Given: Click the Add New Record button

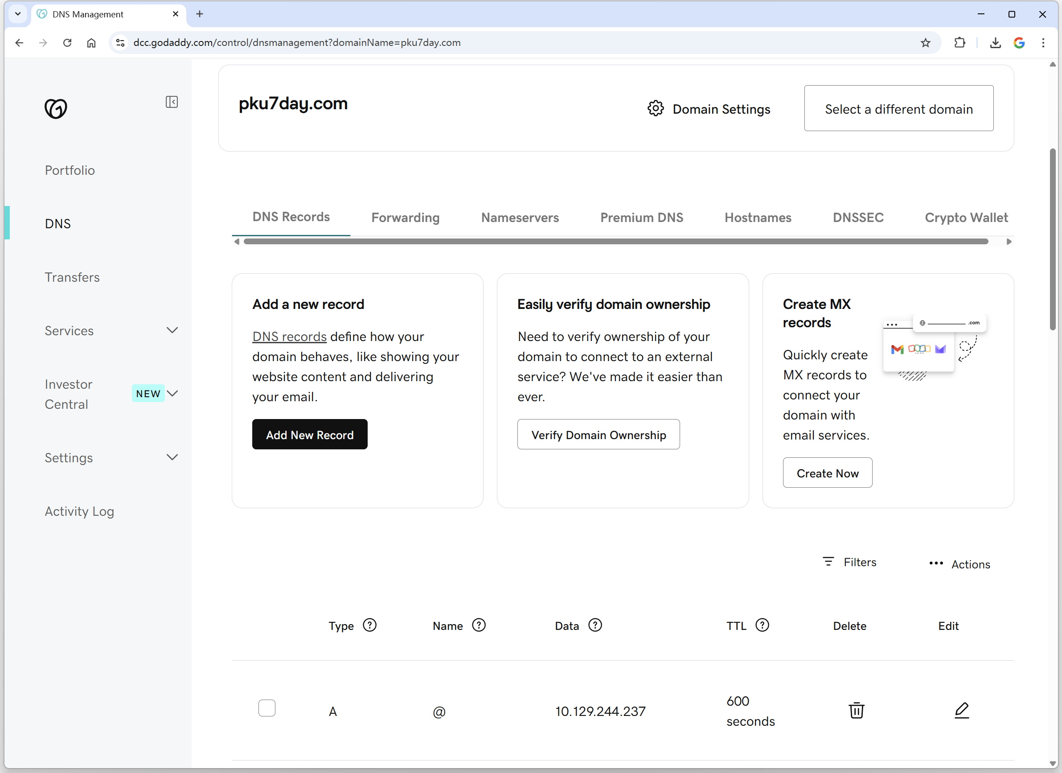Looking at the screenshot, I should click(310, 434).
